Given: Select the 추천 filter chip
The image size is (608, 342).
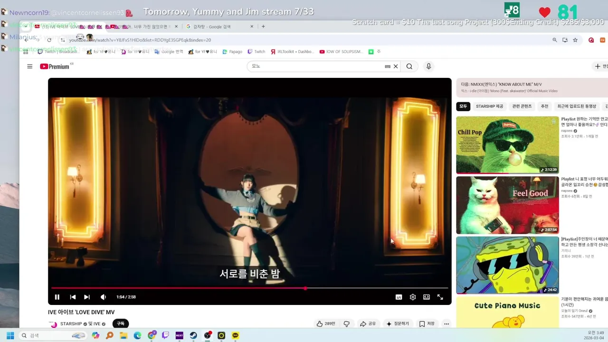Looking at the screenshot, I should 544,106.
